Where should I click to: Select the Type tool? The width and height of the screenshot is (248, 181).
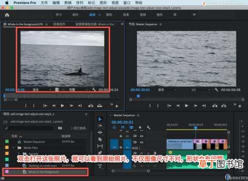[x=100, y=166]
